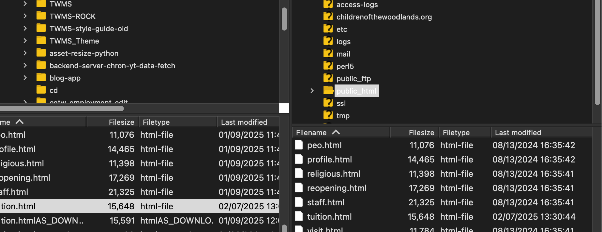Click the file icon next to peo.html
602x232 pixels.
pyautogui.click(x=299, y=145)
